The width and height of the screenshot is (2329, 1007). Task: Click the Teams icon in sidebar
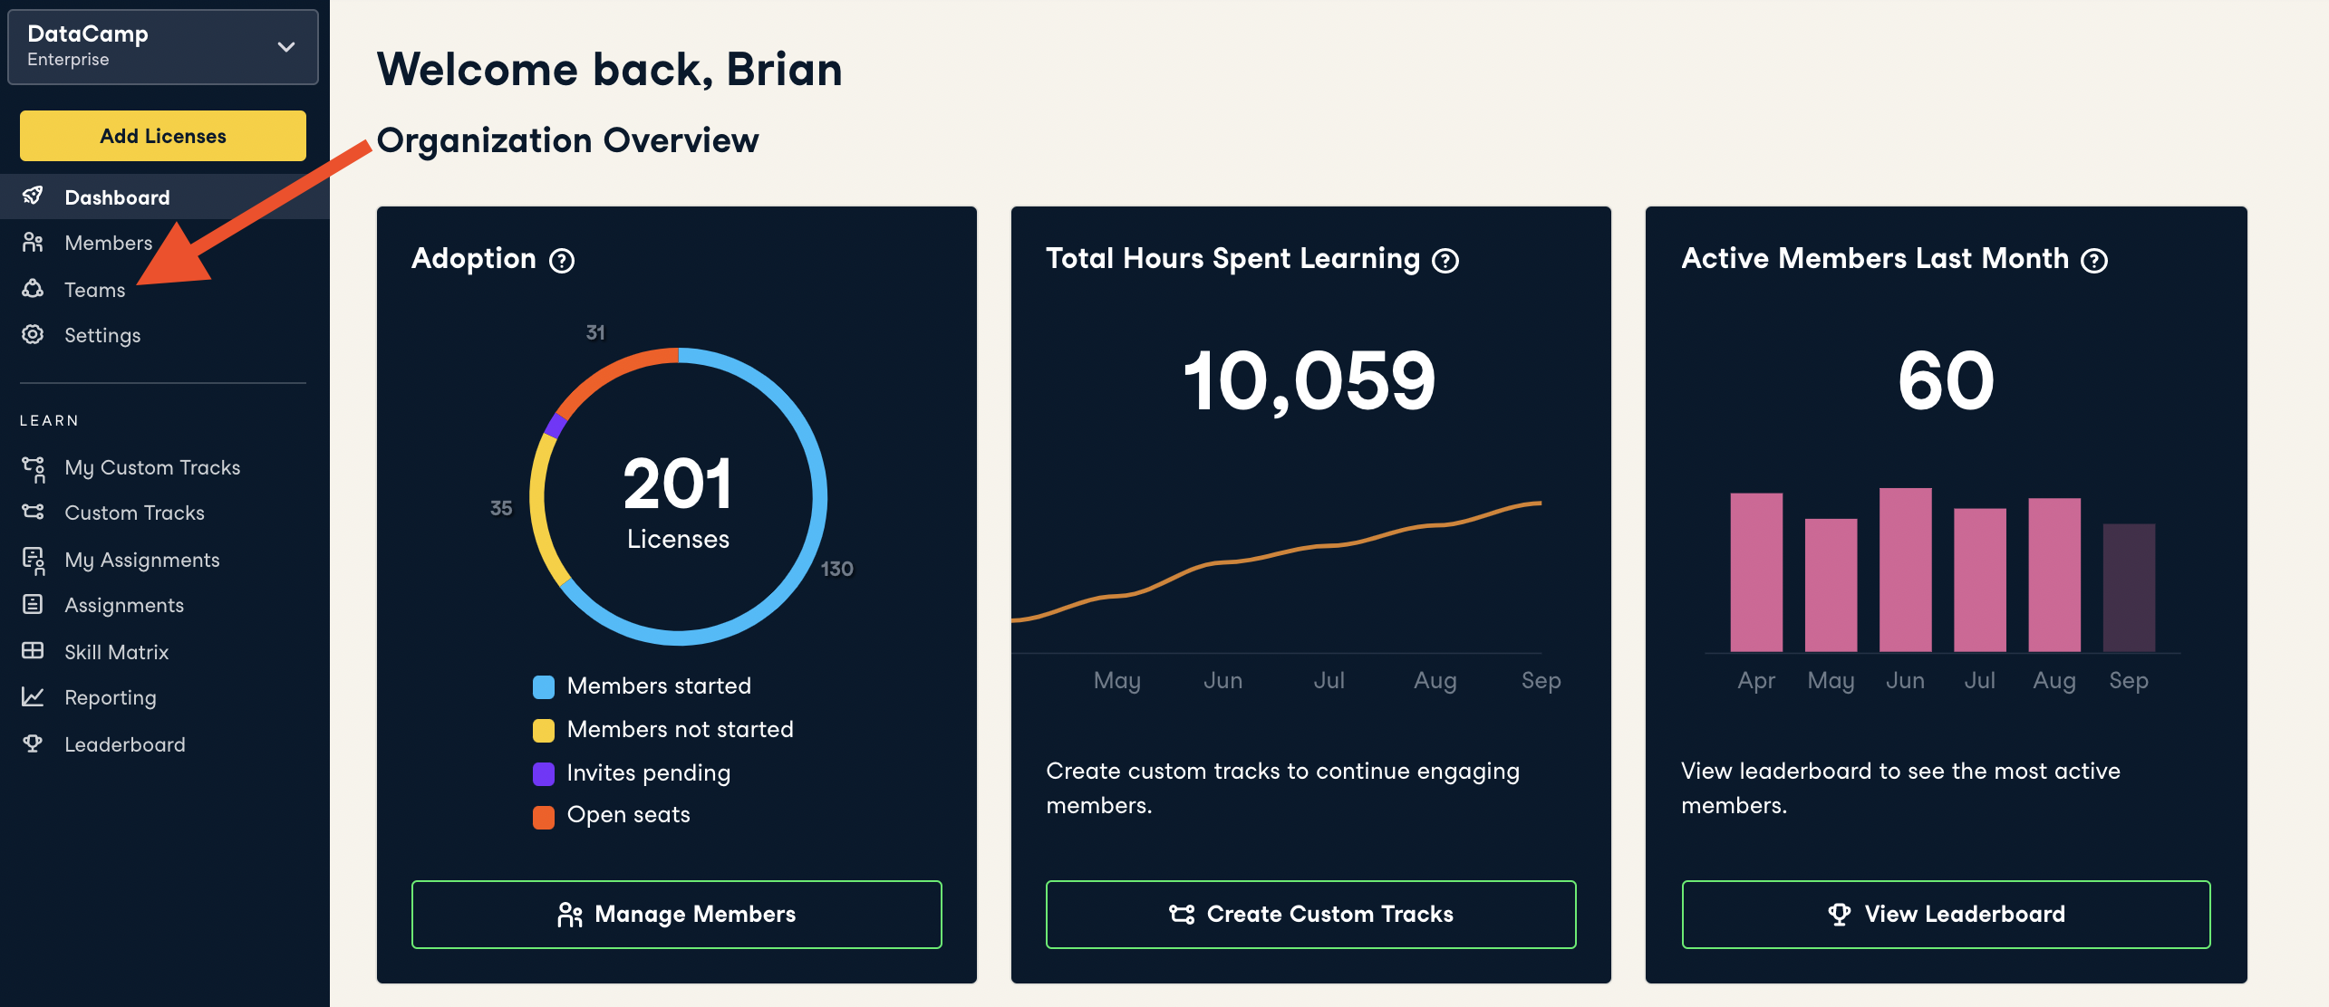pos(33,289)
